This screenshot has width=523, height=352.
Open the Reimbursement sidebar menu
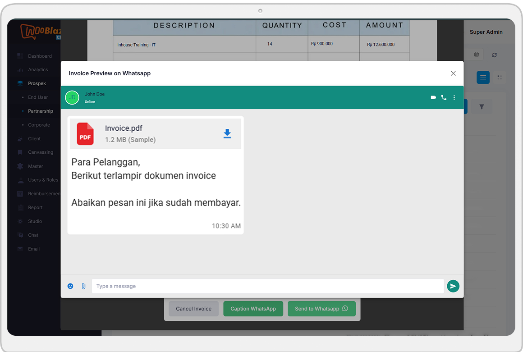(43, 194)
